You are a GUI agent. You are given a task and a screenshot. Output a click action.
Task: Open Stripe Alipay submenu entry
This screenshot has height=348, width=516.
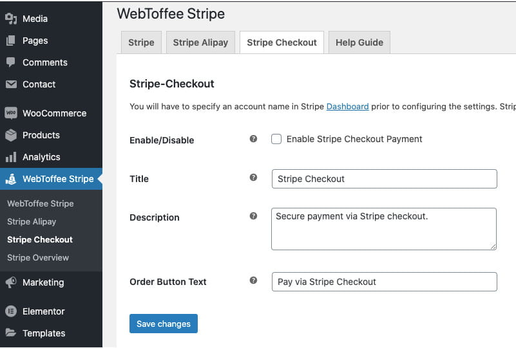[x=32, y=222]
